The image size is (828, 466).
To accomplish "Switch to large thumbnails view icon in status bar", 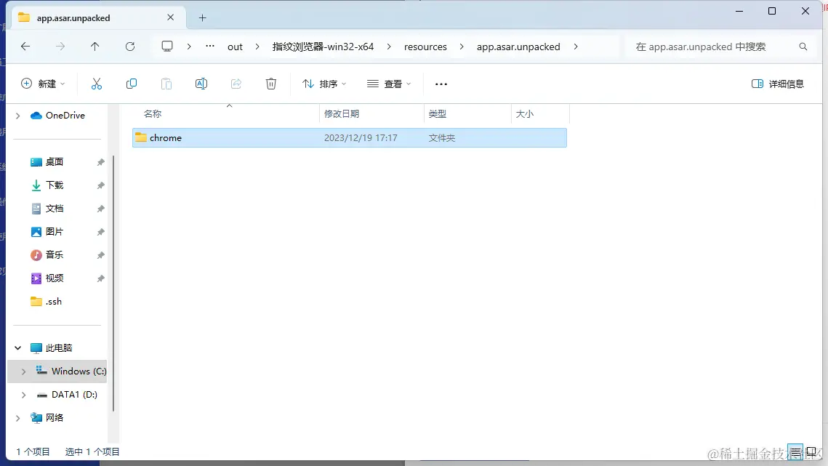I will pyautogui.click(x=811, y=451).
